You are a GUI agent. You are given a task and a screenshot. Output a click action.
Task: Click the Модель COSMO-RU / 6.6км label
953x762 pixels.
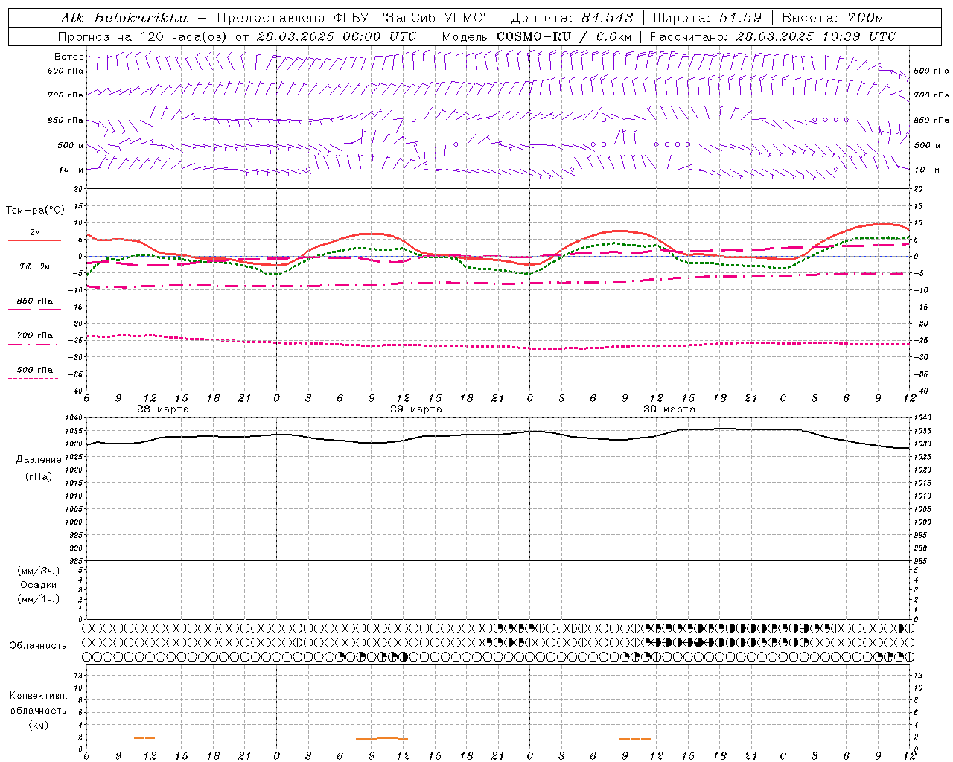pos(537,36)
